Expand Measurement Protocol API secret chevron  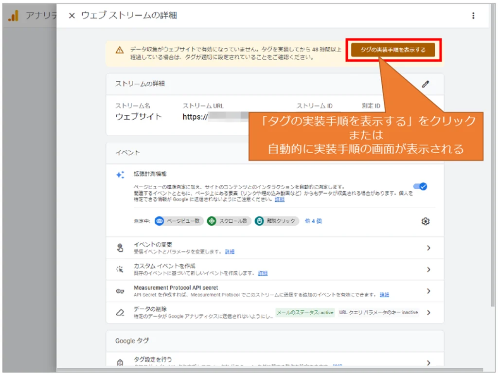click(x=428, y=291)
